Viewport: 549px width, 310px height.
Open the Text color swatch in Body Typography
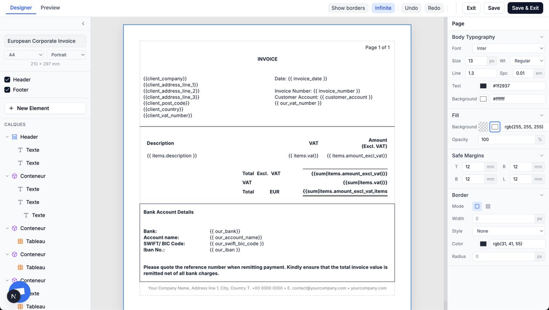coord(483,86)
